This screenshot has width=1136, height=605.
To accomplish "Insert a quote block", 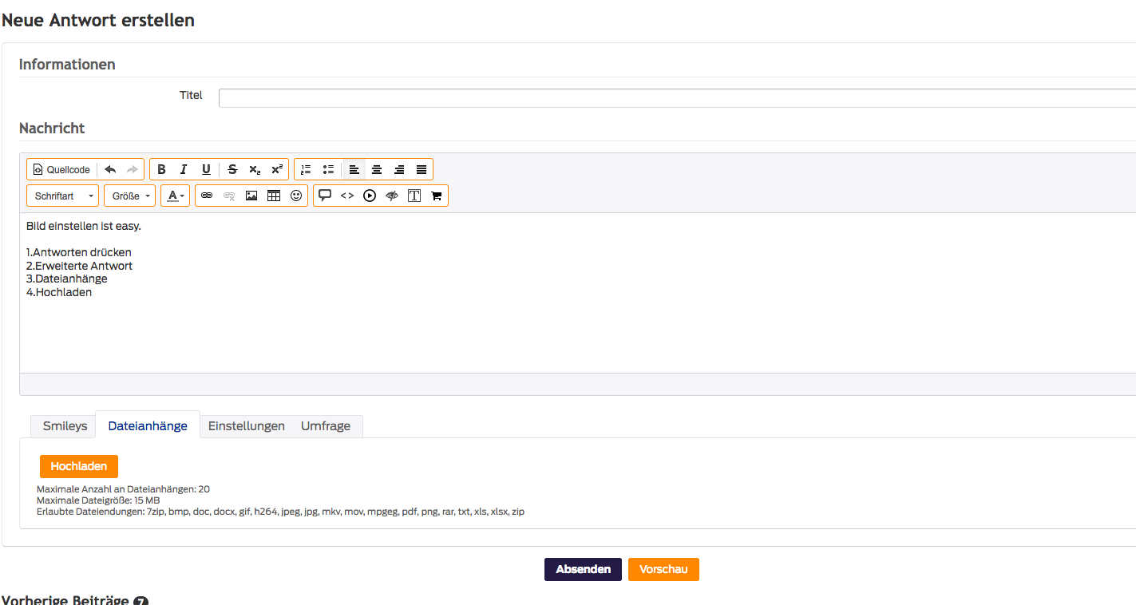I will click(325, 196).
